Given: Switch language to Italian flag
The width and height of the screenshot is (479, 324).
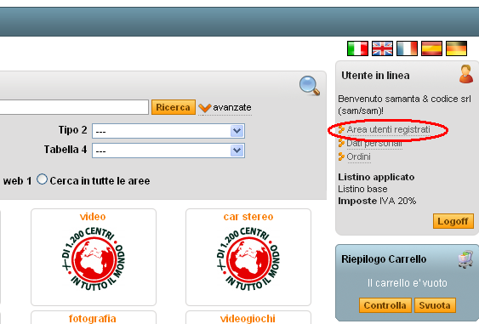Looking at the screenshot, I should point(357,48).
